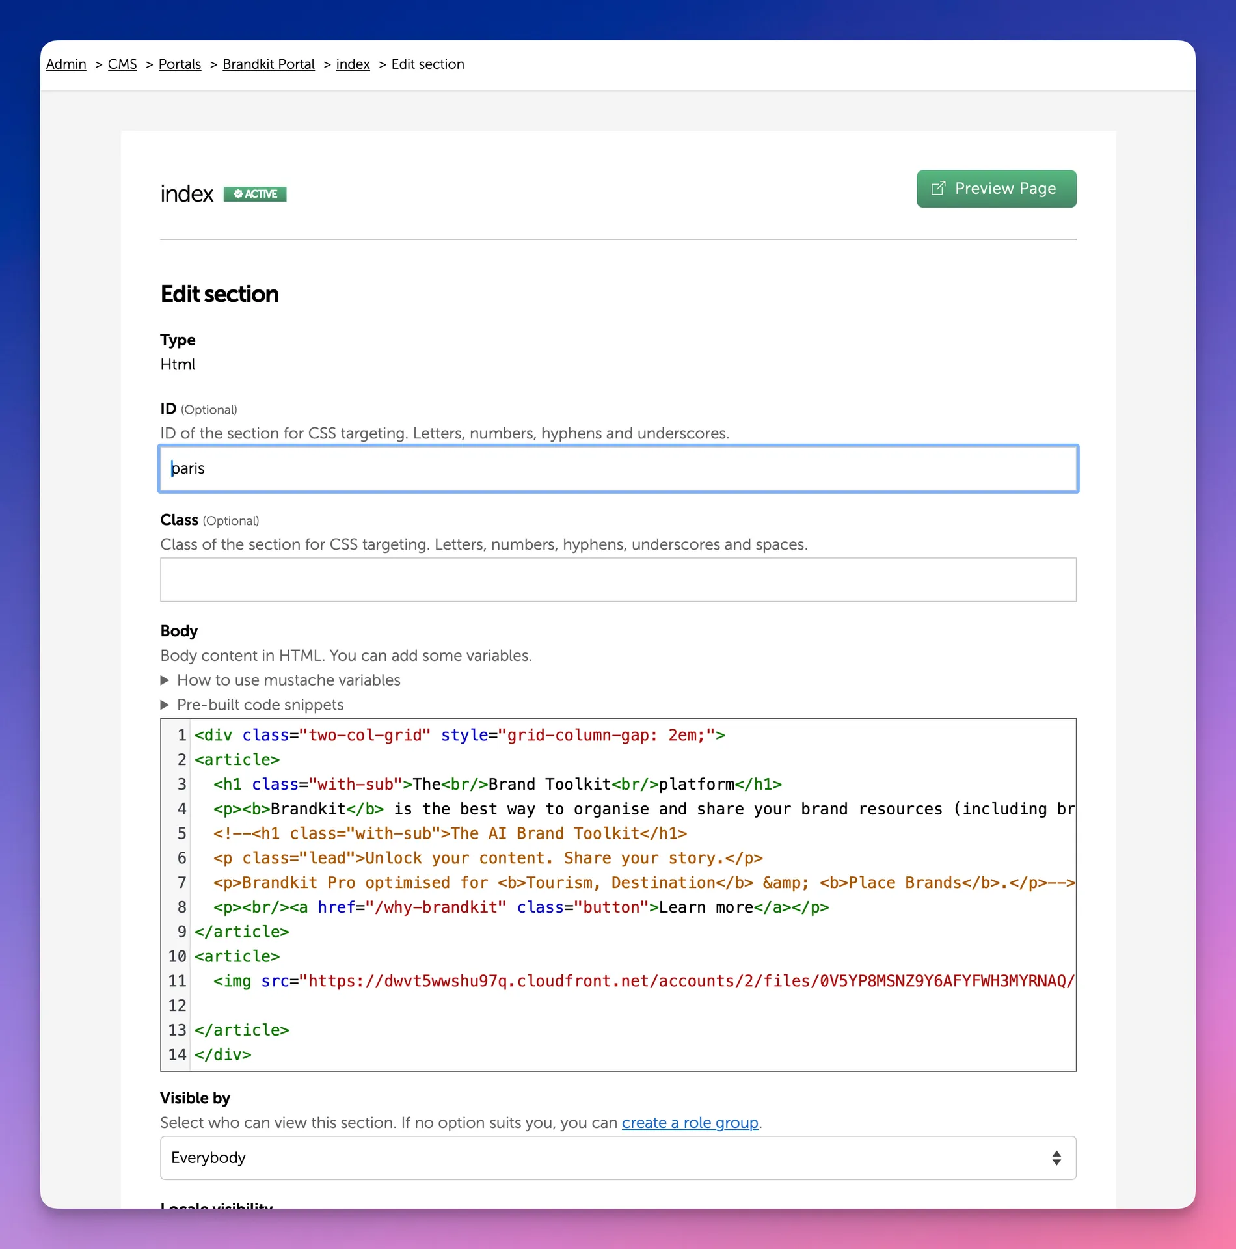Screen dimensions: 1236x1249
Task: Place cursor on code line 1 div tag
Action: click(x=459, y=735)
